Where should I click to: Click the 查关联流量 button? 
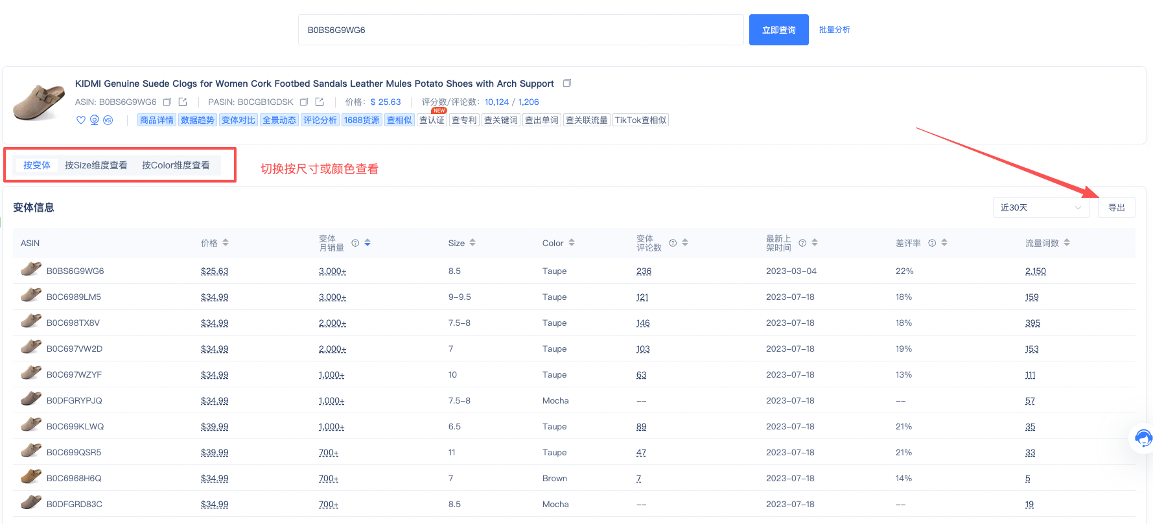click(587, 120)
